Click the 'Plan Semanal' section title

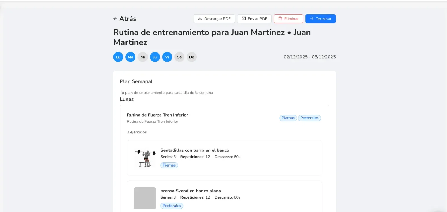pos(136,81)
